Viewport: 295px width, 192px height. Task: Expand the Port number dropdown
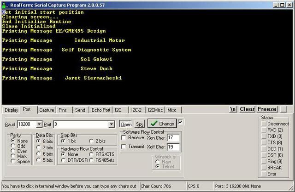pyautogui.click(x=112, y=124)
